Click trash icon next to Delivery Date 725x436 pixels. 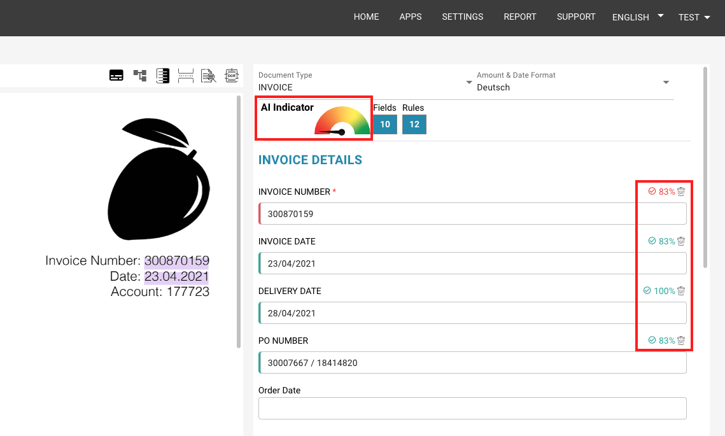pos(681,291)
